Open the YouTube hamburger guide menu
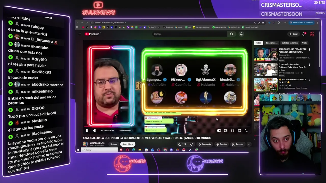The height and width of the screenshot is (183, 326). coord(80,34)
